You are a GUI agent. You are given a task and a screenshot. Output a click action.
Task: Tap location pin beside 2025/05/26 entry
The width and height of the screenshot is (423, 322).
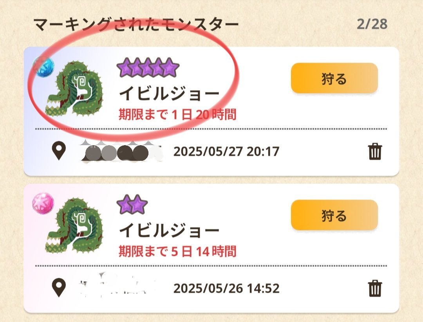click(59, 288)
